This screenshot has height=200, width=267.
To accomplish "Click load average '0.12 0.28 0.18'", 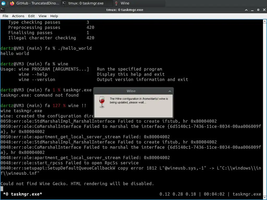I will 178,194.
